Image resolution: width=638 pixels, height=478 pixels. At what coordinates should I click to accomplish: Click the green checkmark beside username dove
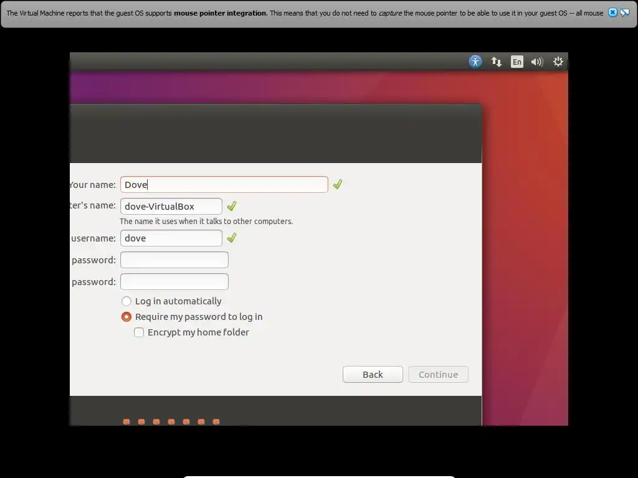point(232,238)
